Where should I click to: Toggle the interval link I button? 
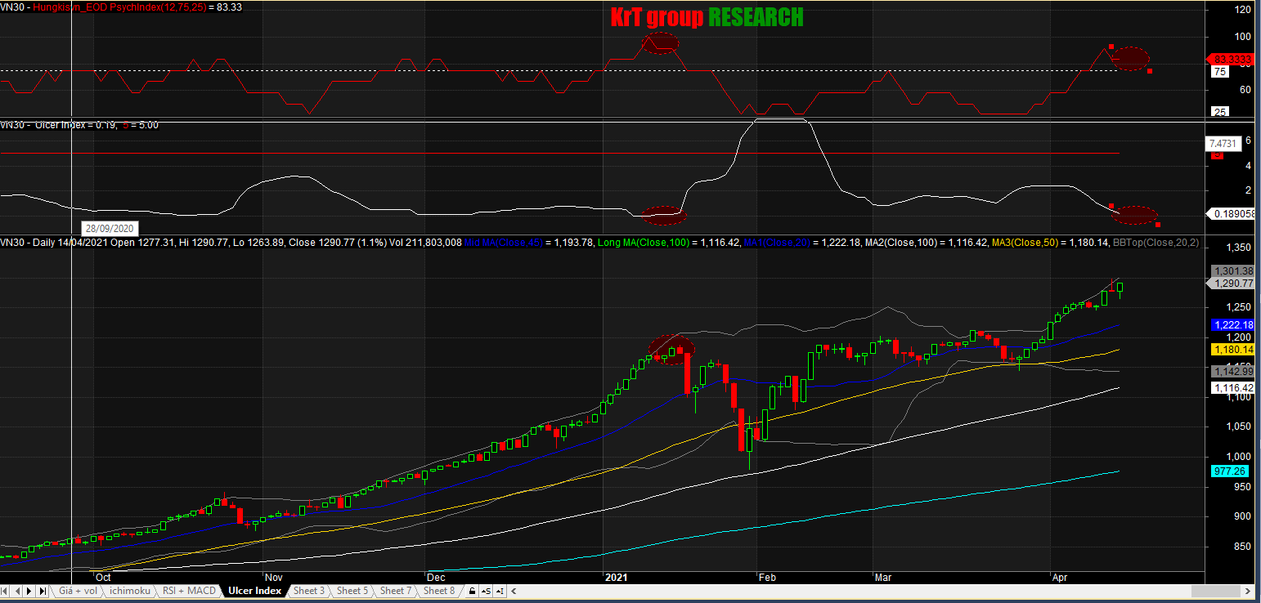498,591
